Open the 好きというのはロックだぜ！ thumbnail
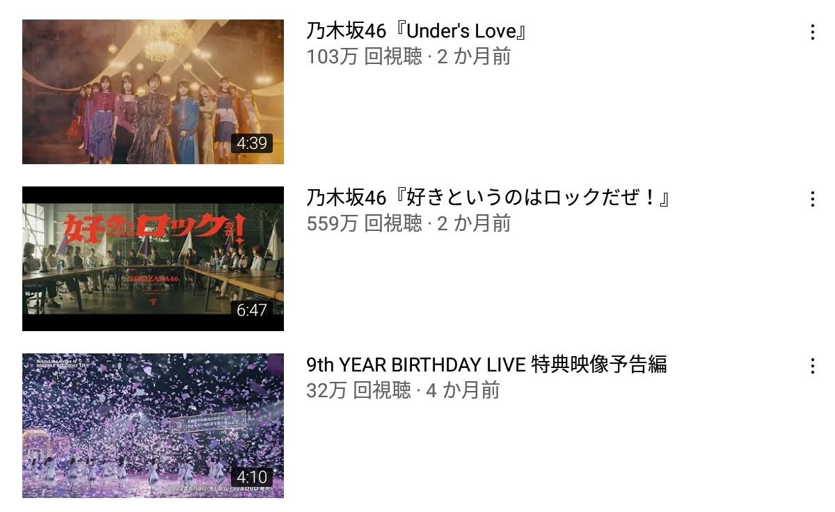The width and height of the screenshot is (835, 512). pyautogui.click(x=153, y=259)
